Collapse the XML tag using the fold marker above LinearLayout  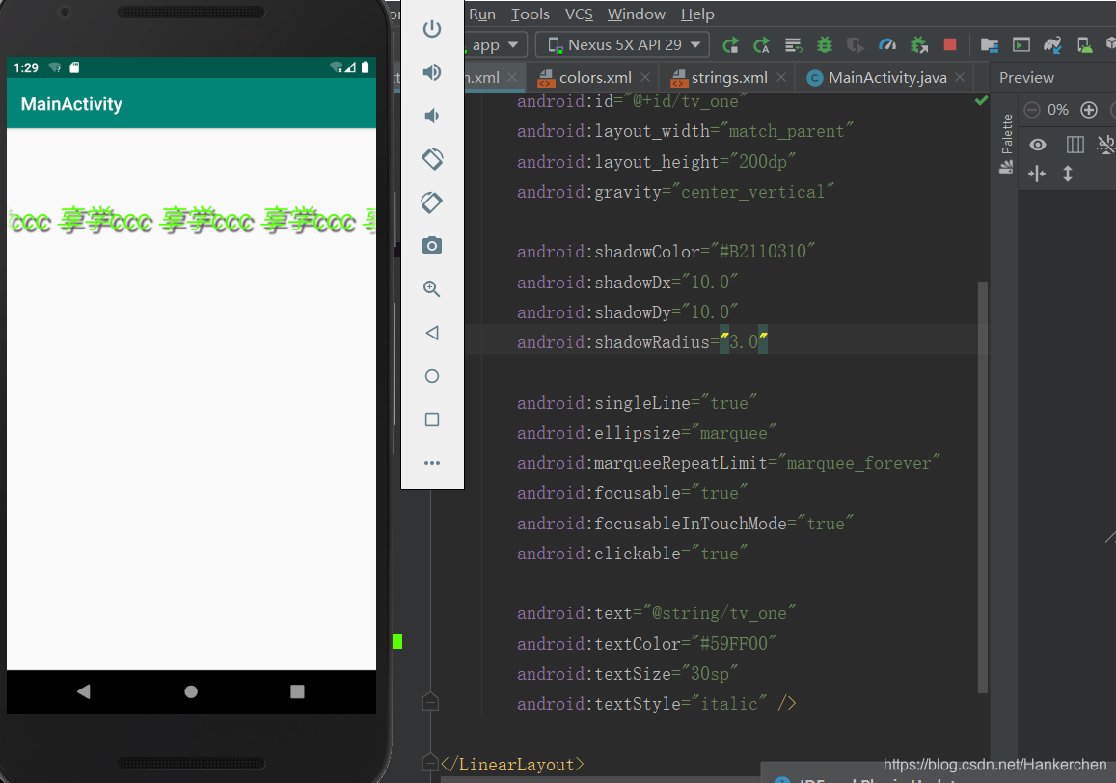coord(430,702)
